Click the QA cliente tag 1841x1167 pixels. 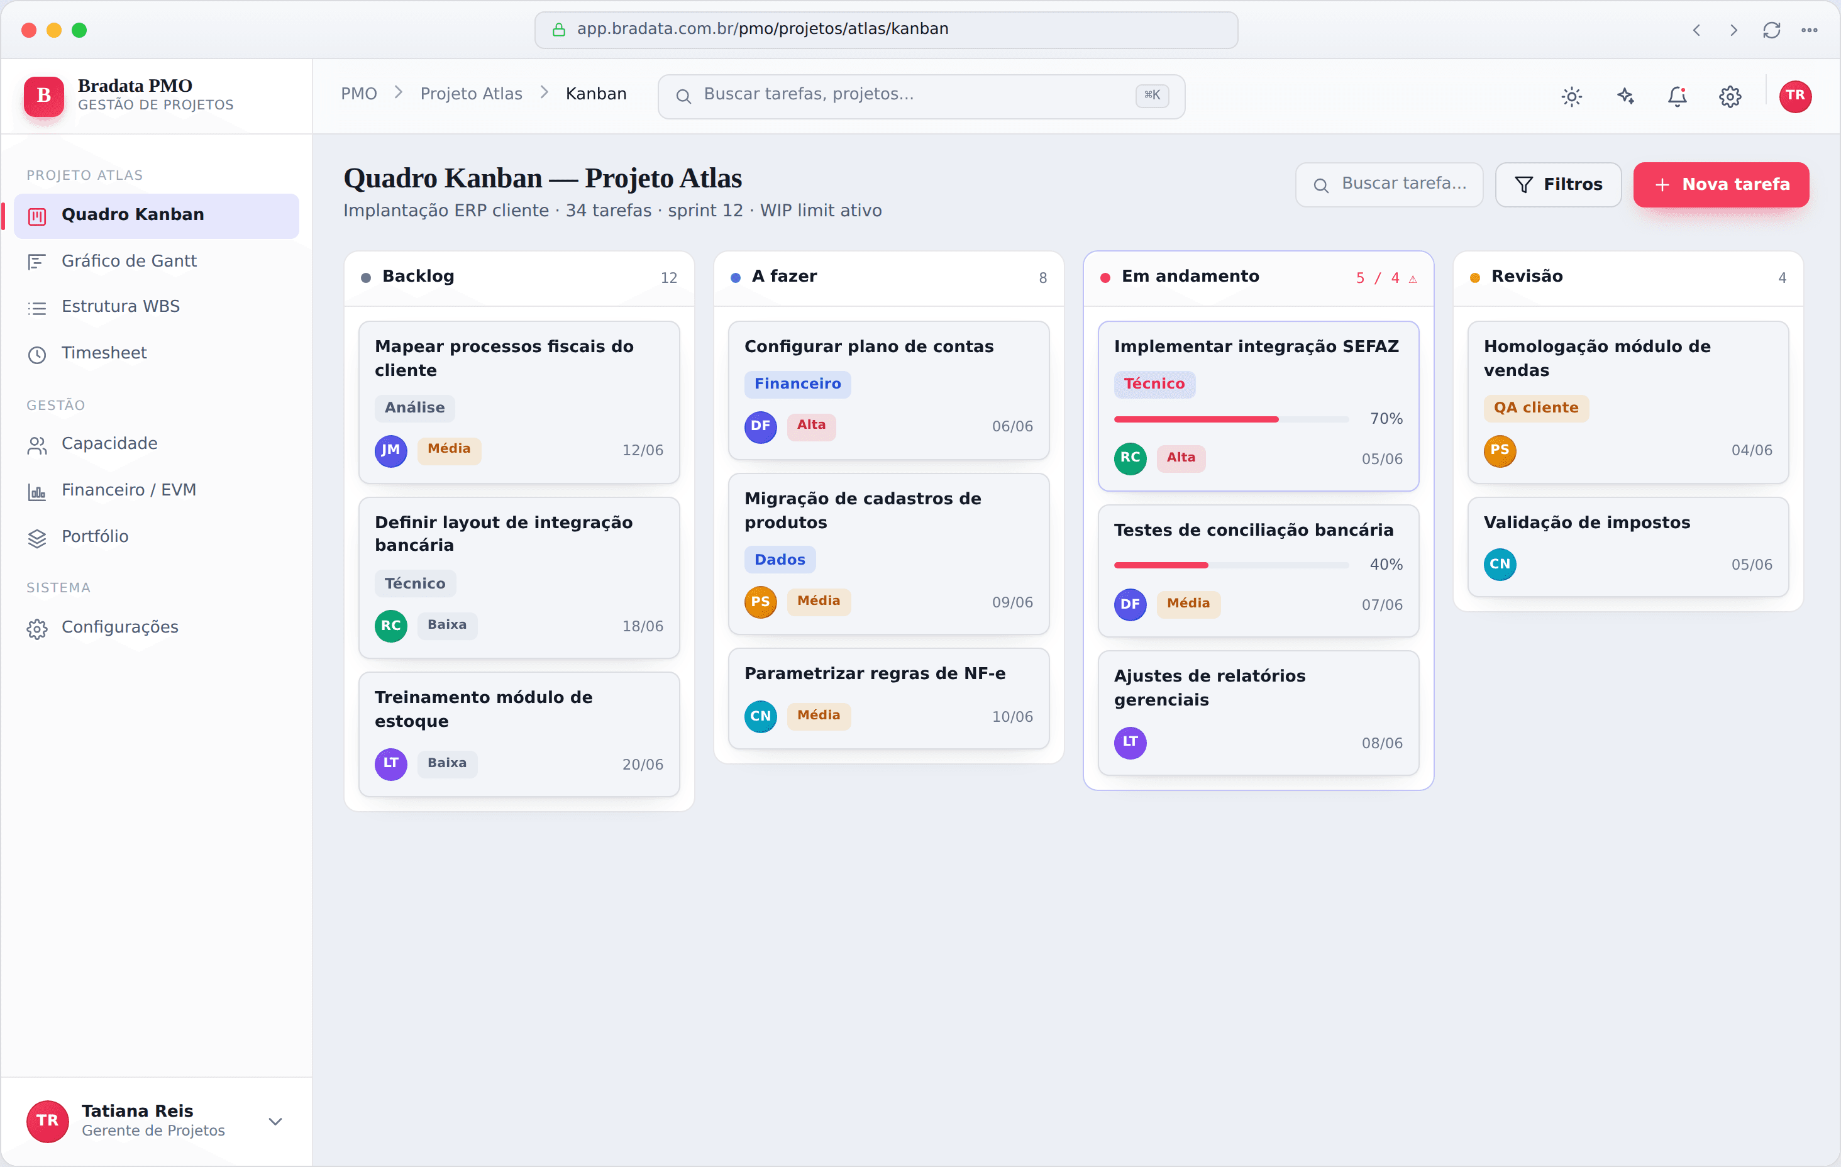[1535, 408]
